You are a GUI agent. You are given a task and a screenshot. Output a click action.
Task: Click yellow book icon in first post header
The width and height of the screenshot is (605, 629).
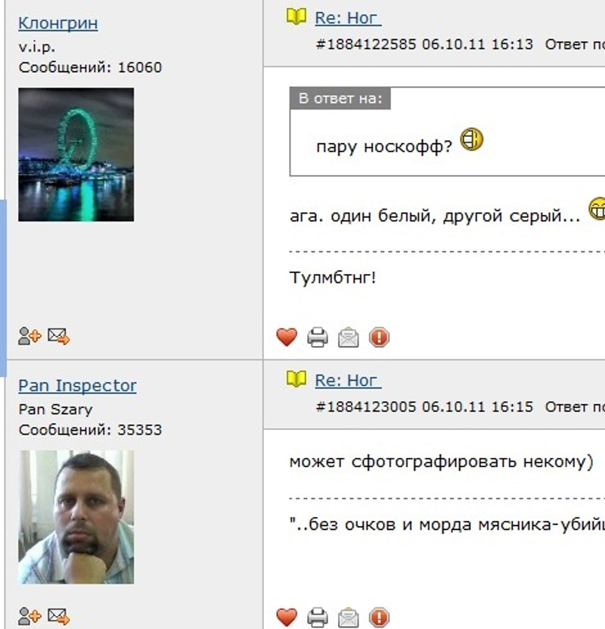pyautogui.click(x=296, y=17)
